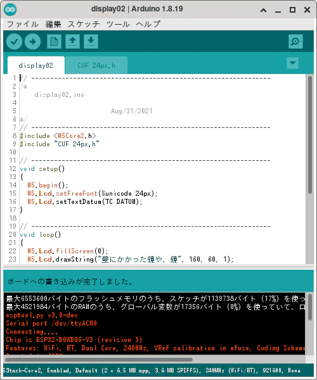Viewport: 317px width, 380px height.
Task: Click the Verify sketch checkmark button
Action: [15, 41]
